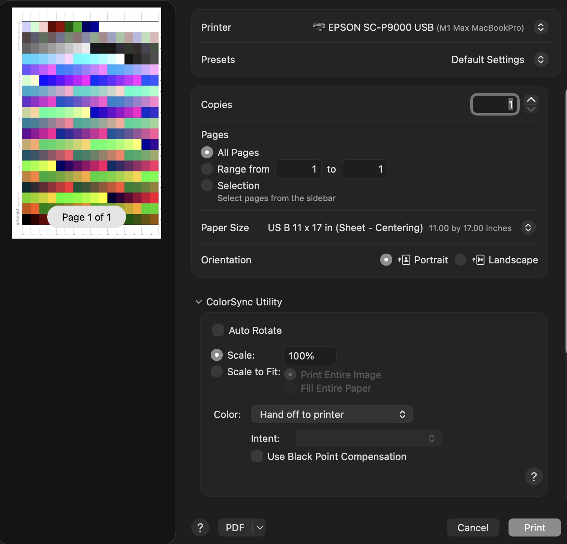Image resolution: width=567 pixels, height=544 pixels.
Task: Choose the Selection pages radio button
Action: tap(207, 186)
